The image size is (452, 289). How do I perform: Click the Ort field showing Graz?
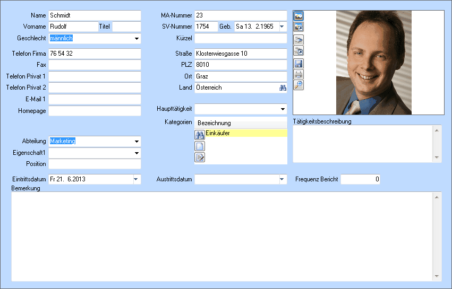point(241,76)
